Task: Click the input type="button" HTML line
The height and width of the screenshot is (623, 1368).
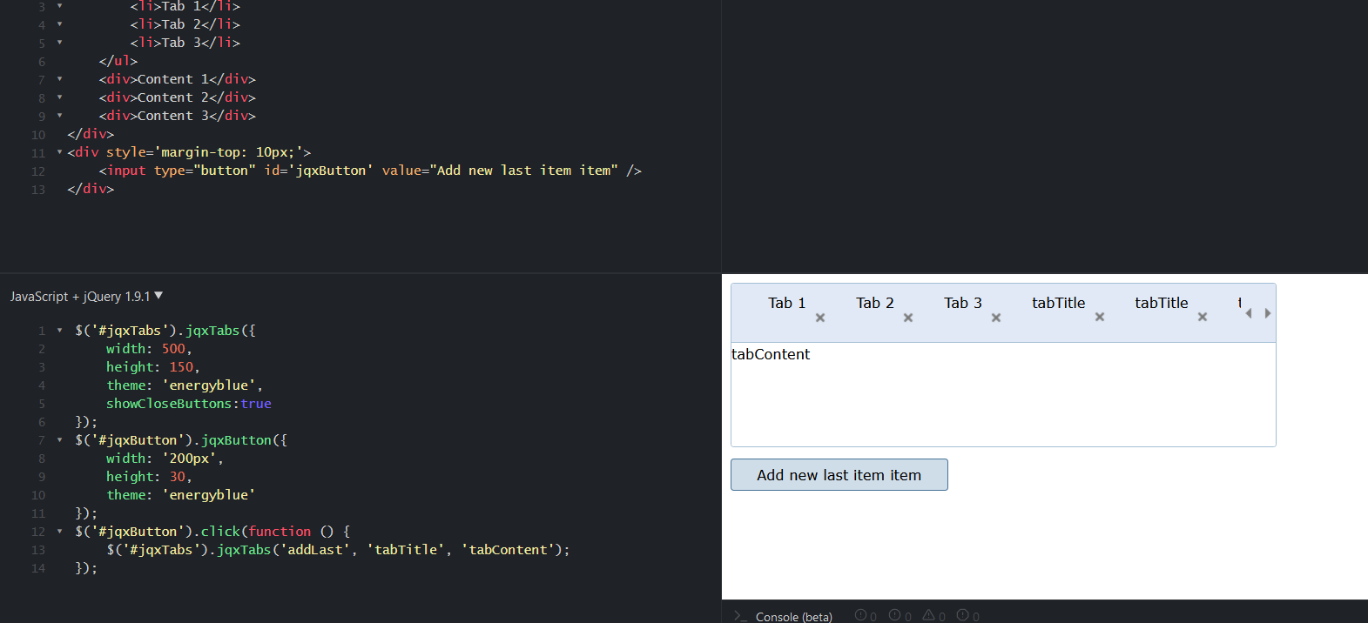Action: [370, 171]
